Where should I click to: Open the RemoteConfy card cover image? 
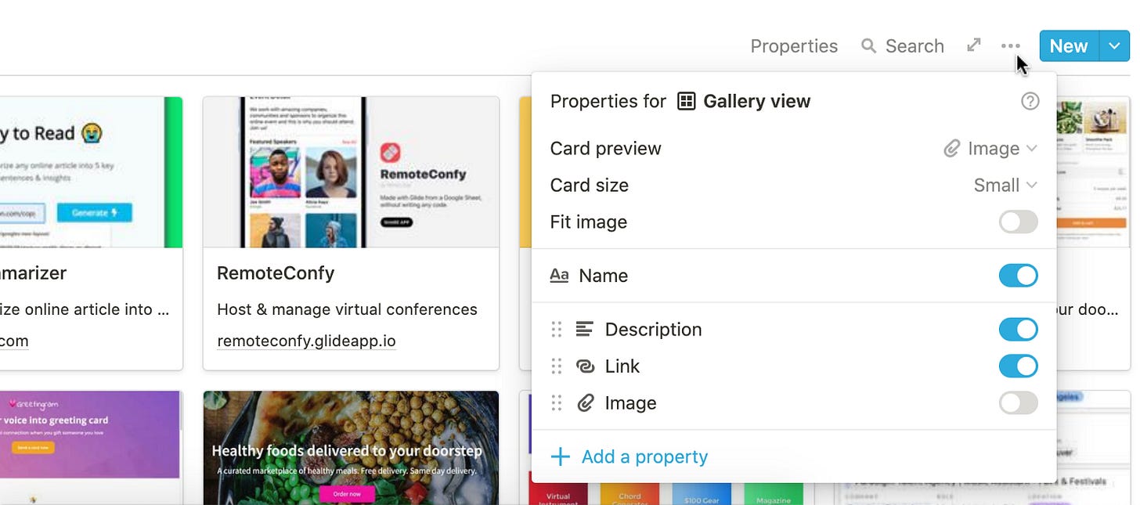tap(351, 172)
